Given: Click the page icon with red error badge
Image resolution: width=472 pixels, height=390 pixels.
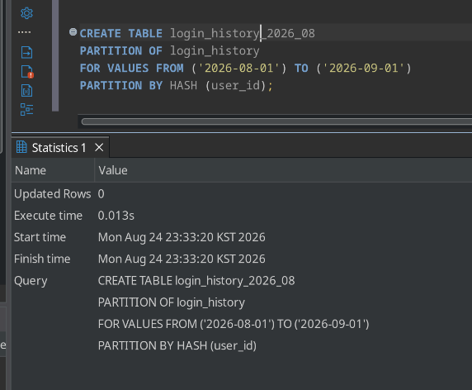Looking at the screenshot, I should tap(27, 72).
